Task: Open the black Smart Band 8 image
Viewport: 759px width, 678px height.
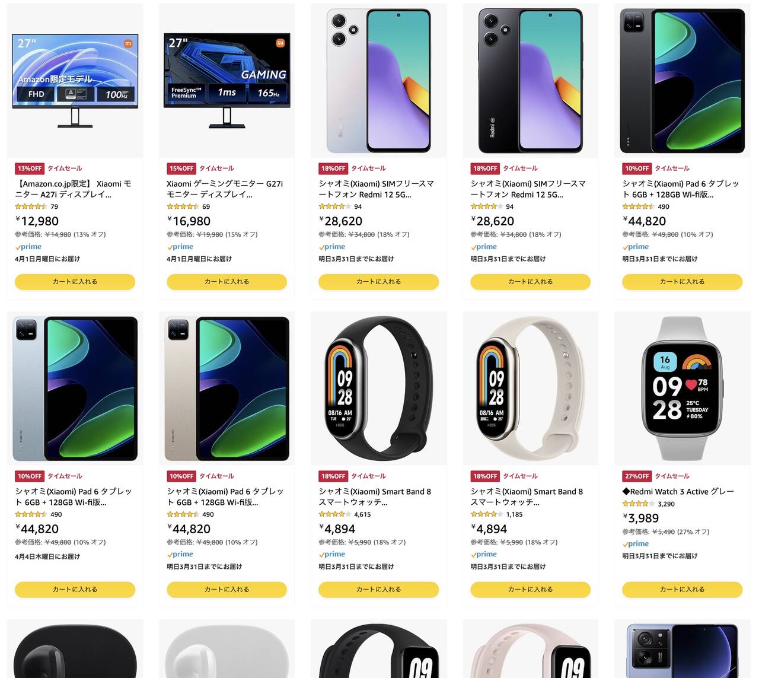Action: [x=378, y=389]
